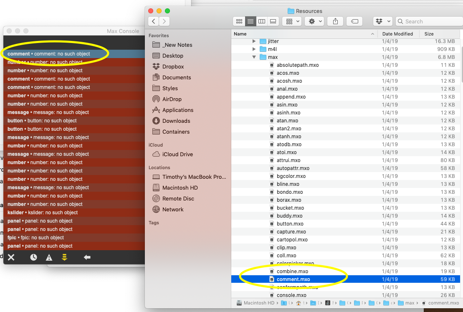Image resolution: width=463 pixels, height=312 pixels.
Task: Switch Finder to gallery view
Action: click(x=273, y=21)
